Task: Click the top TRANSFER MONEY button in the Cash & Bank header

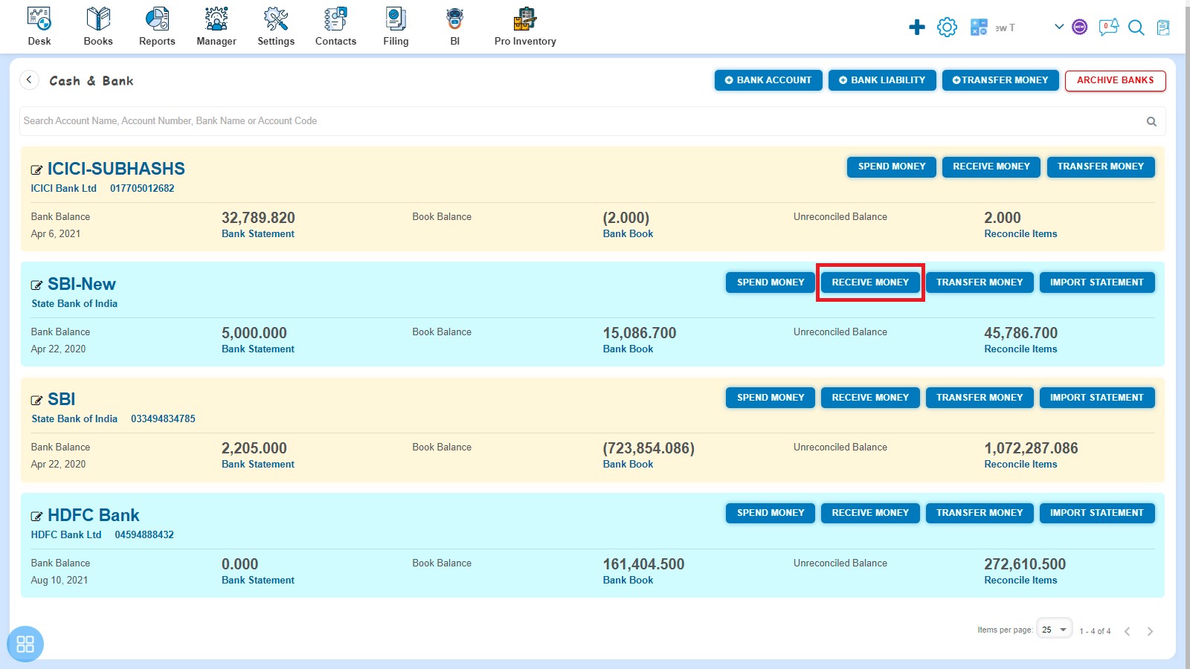Action: (1000, 80)
